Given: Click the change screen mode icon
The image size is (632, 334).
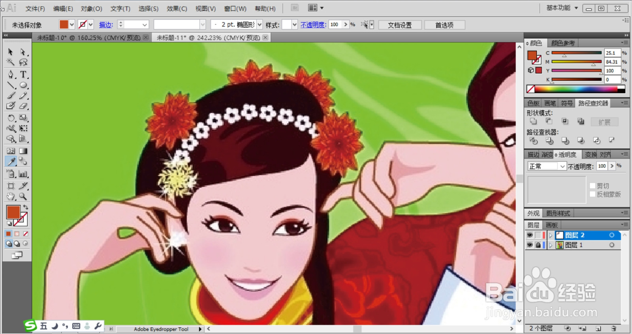Looking at the screenshot, I should click(x=17, y=256).
